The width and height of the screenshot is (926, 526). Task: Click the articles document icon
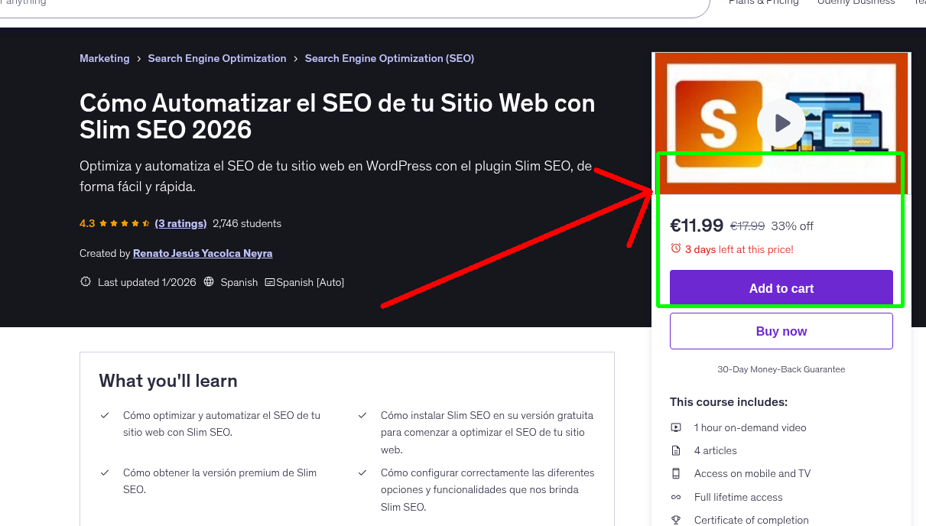coord(676,450)
